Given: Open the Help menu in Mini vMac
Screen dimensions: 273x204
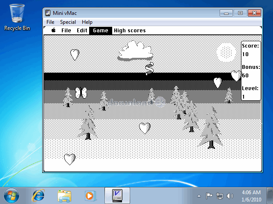Looking at the screenshot, I should tap(87, 22).
